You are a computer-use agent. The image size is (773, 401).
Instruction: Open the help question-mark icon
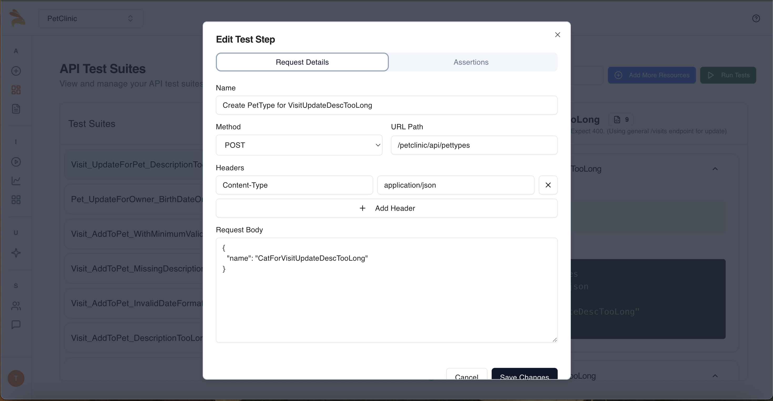click(x=756, y=19)
